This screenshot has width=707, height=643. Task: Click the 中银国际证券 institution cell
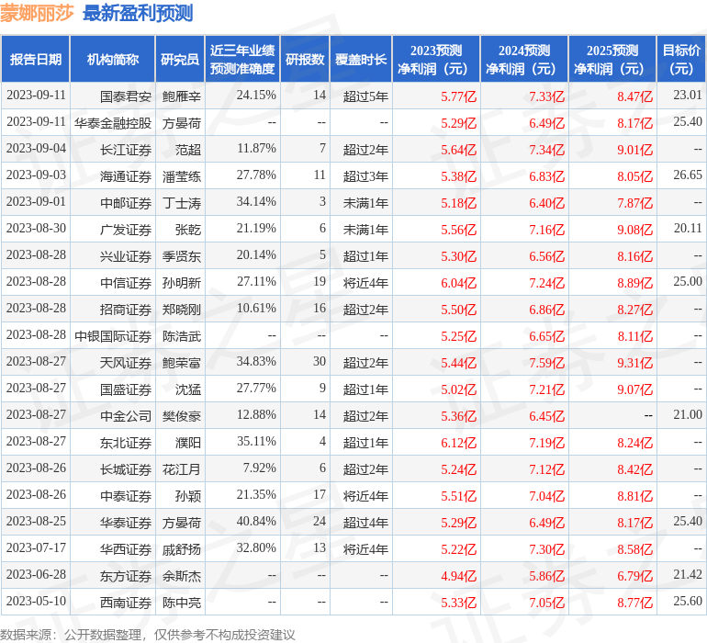coord(113,335)
